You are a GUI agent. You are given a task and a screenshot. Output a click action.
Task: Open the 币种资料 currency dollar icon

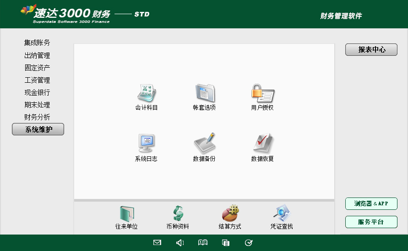178,214
